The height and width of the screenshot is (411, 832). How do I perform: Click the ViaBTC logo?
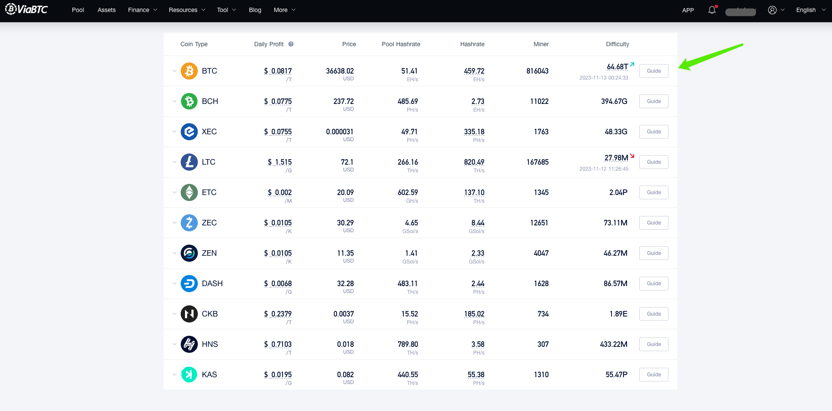pyautogui.click(x=27, y=9)
